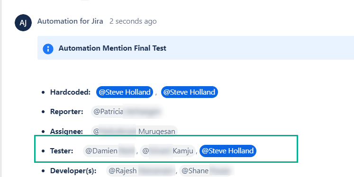Viewport: 354px width, 177px height.
Task: Click the '2 seconds ago' timestamp
Action: point(133,21)
